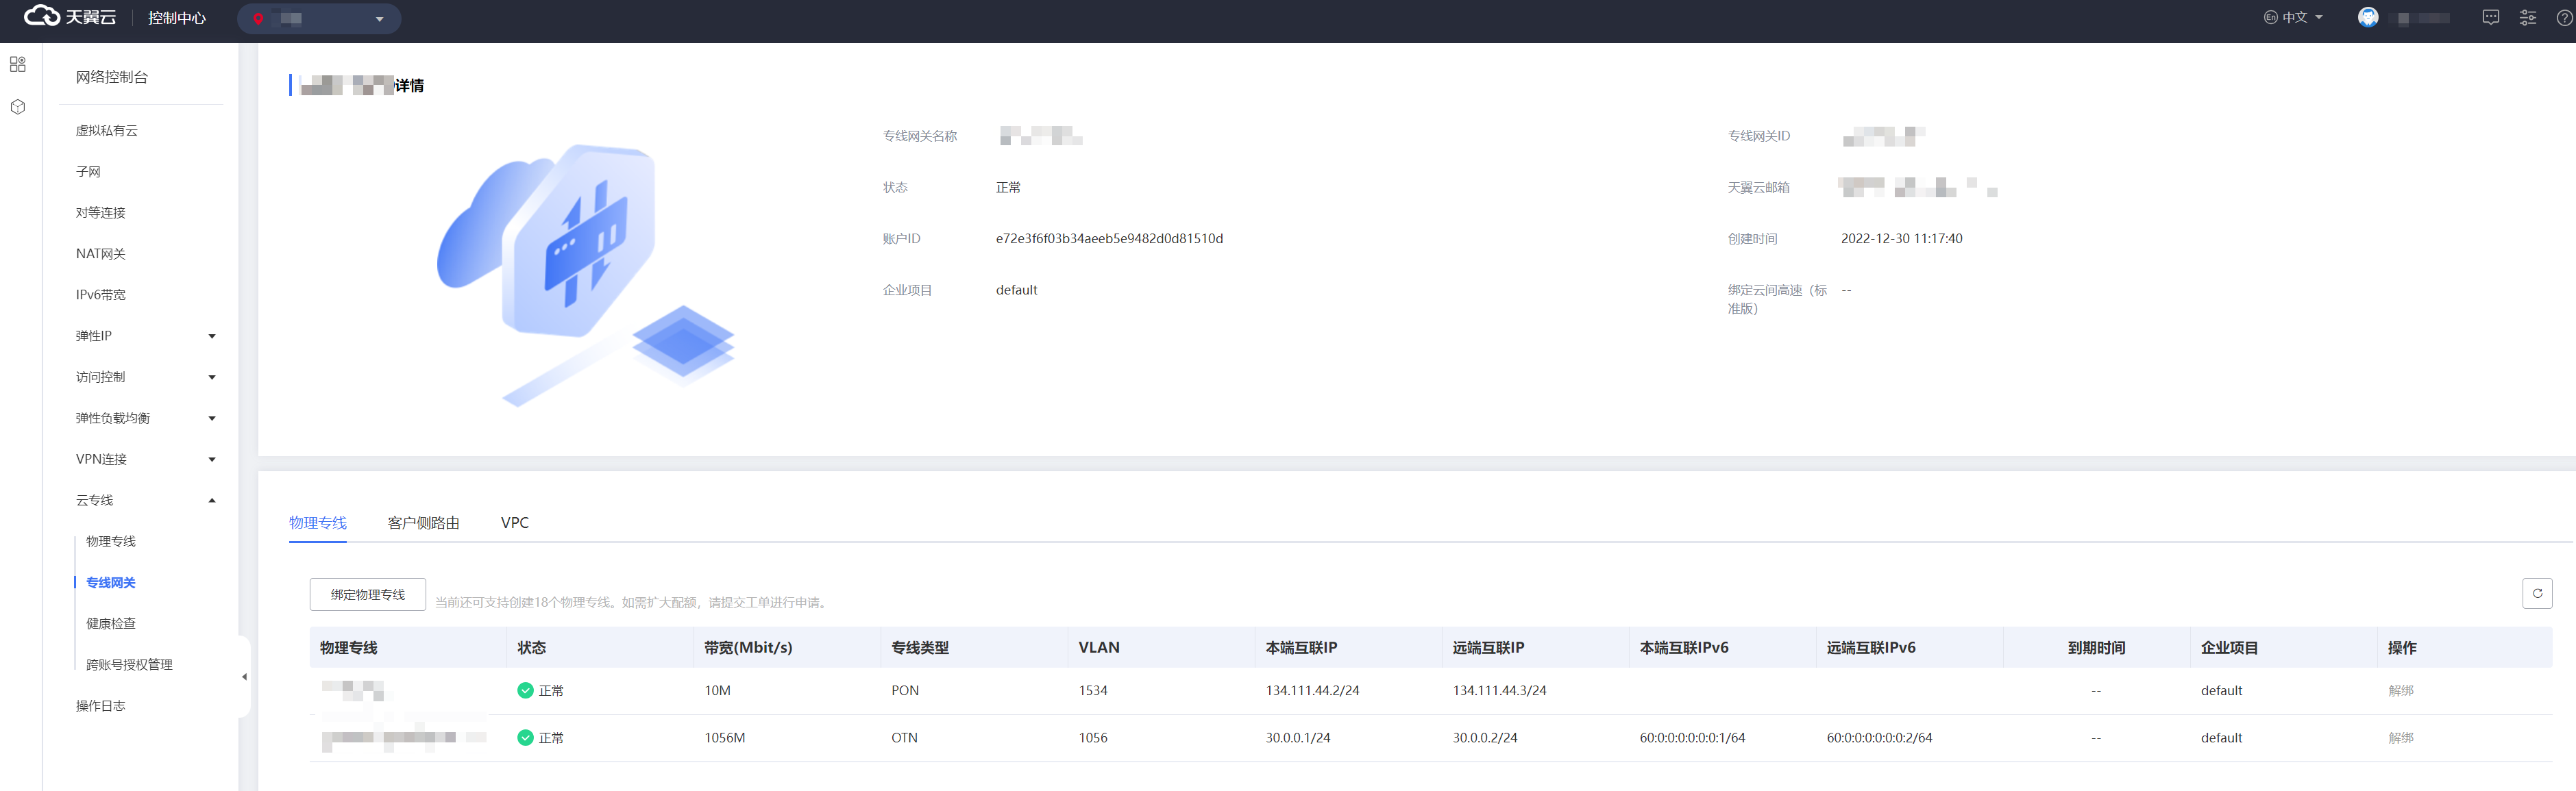This screenshot has width=2576, height=791.
Task: Click the cube product icon in left rail
Action: [x=18, y=107]
